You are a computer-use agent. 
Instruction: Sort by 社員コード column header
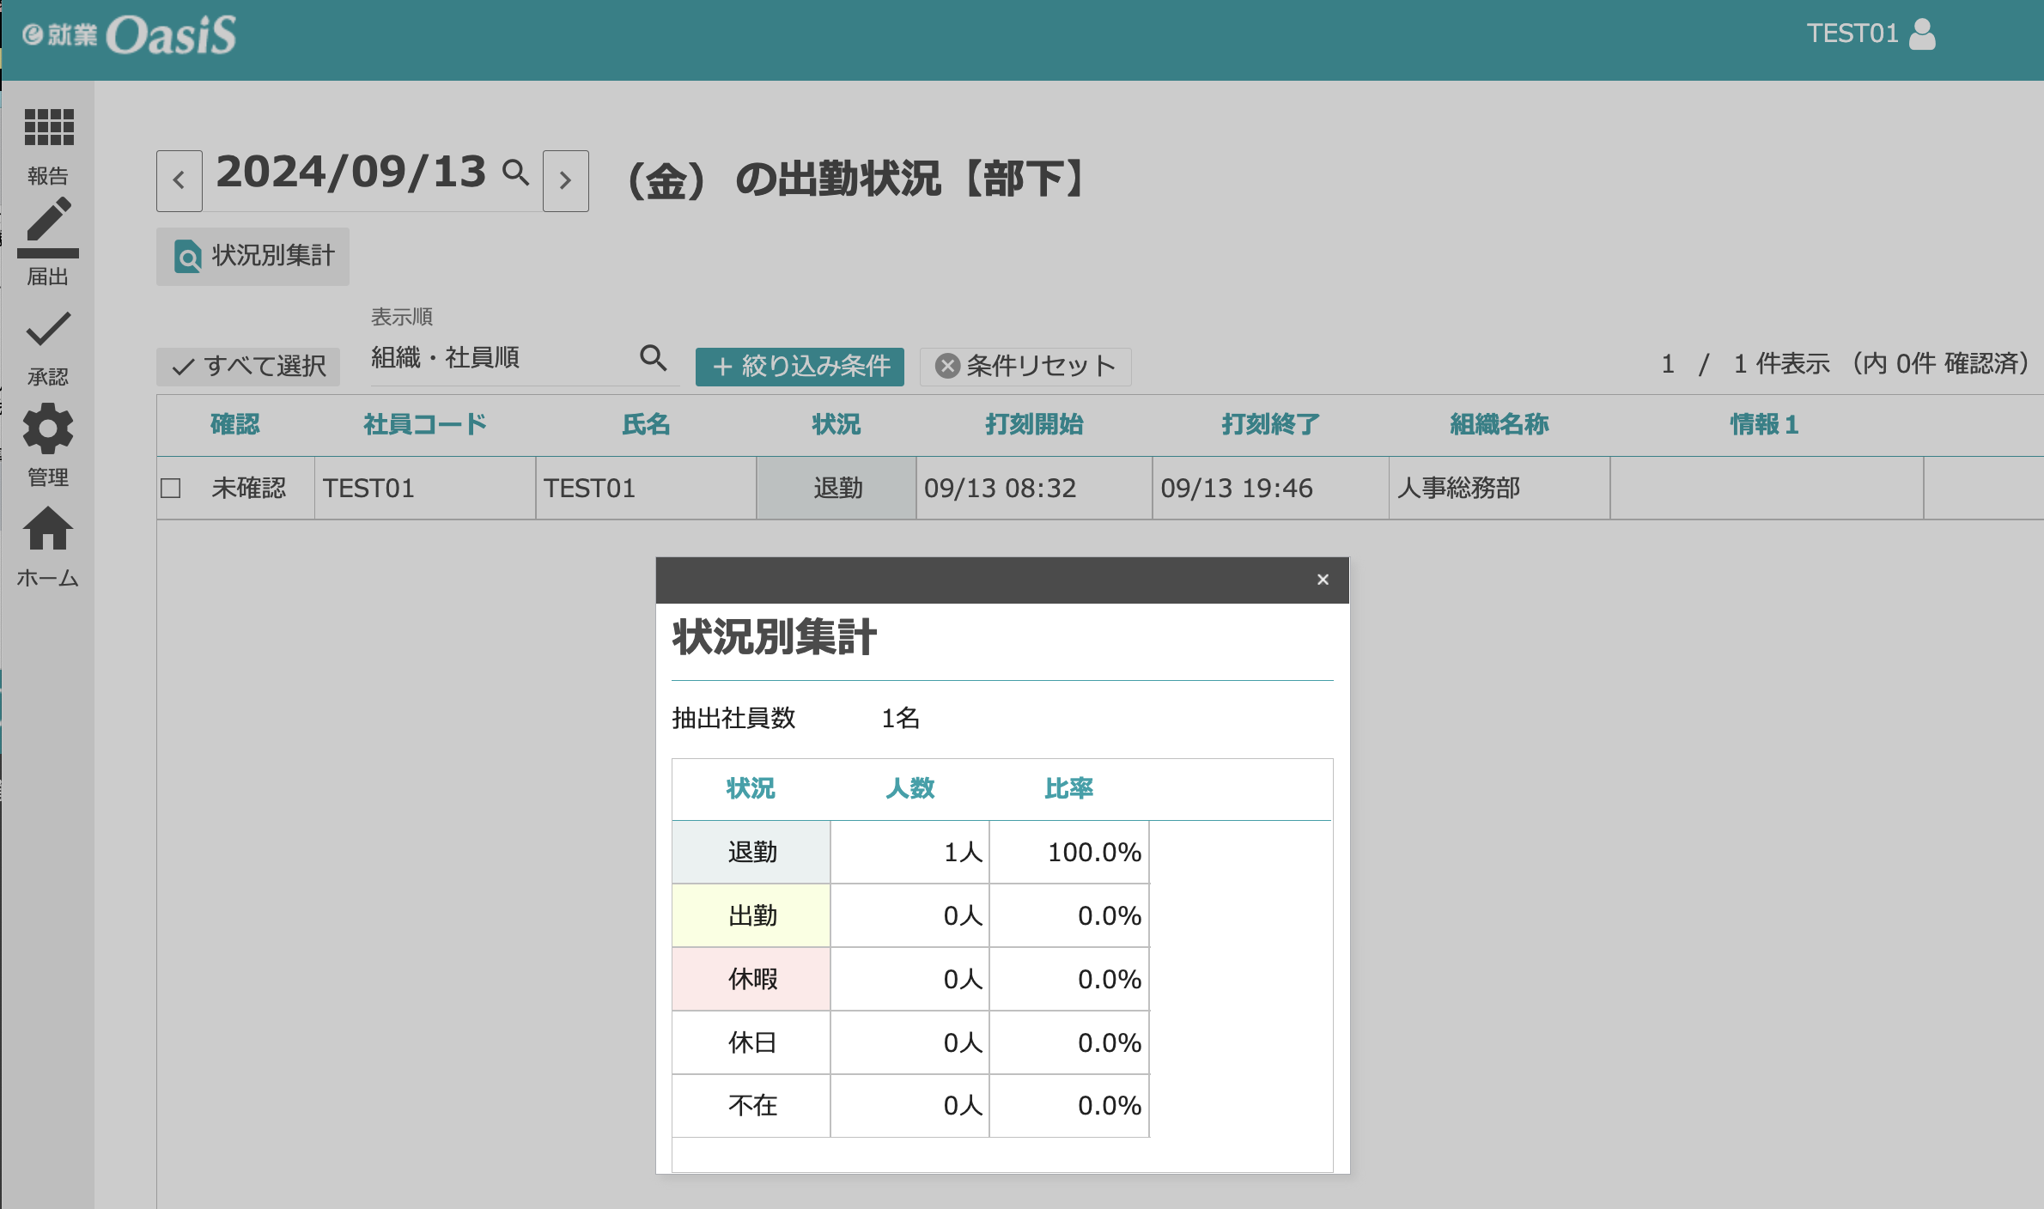click(425, 424)
